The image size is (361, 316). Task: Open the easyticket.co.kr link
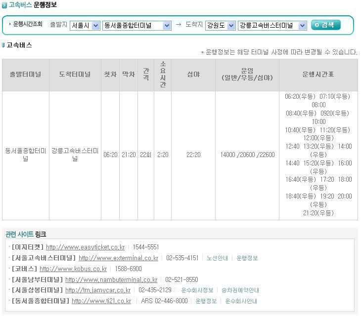(86, 247)
